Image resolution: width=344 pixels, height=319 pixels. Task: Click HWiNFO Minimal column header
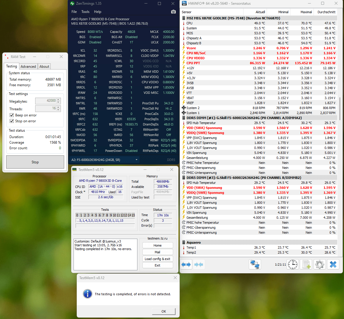[x=278, y=12]
